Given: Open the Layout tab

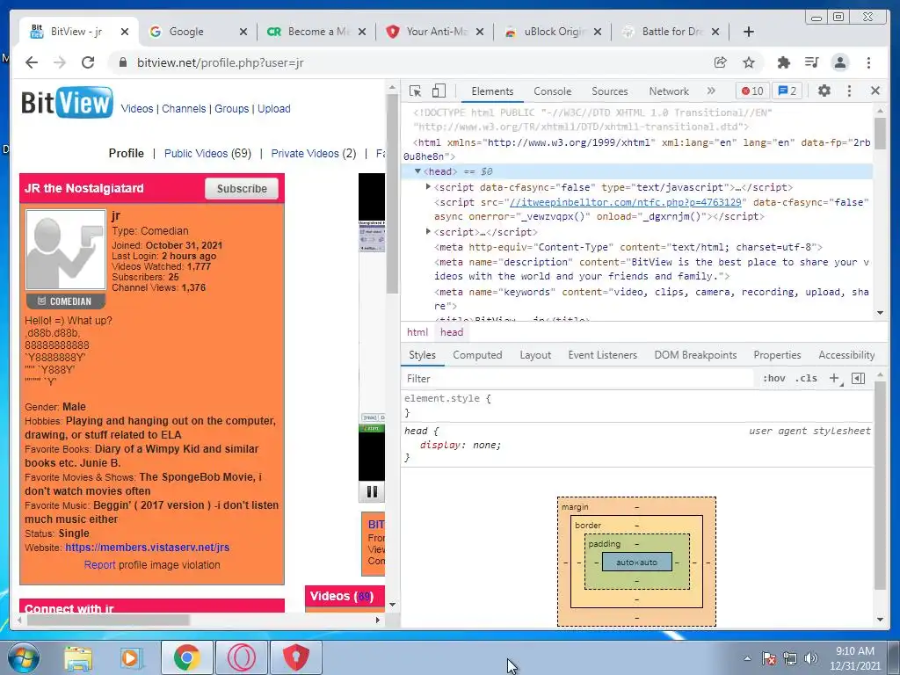Looking at the screenshot, I should [x=535, y=355].
